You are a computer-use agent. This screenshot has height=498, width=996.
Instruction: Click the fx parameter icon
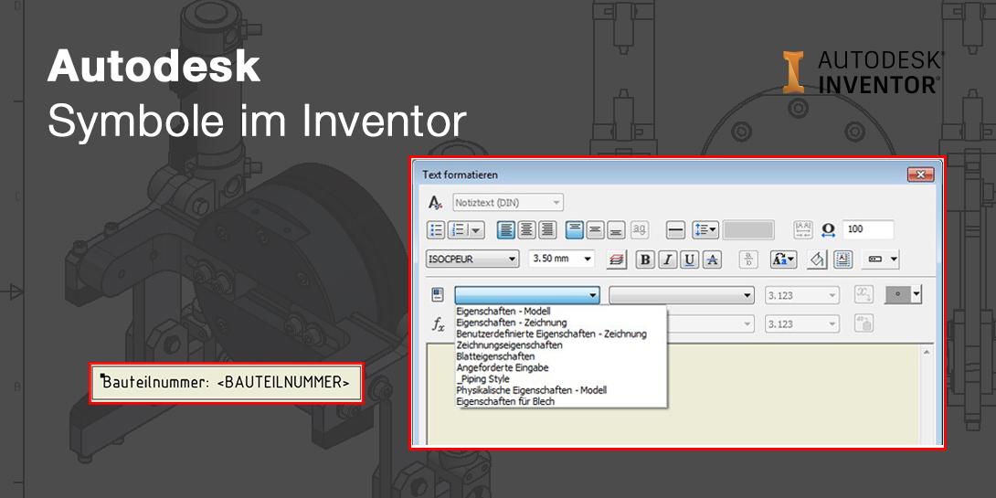click(439, 324)
